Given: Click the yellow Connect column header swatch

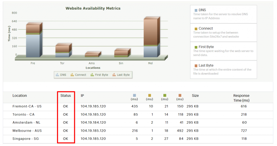Looking at the screenshot, I should (x=150, y=95).
